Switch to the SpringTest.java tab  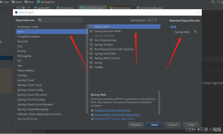(93, 8)
